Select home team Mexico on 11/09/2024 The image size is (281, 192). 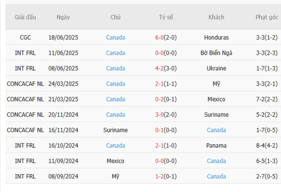115,161
